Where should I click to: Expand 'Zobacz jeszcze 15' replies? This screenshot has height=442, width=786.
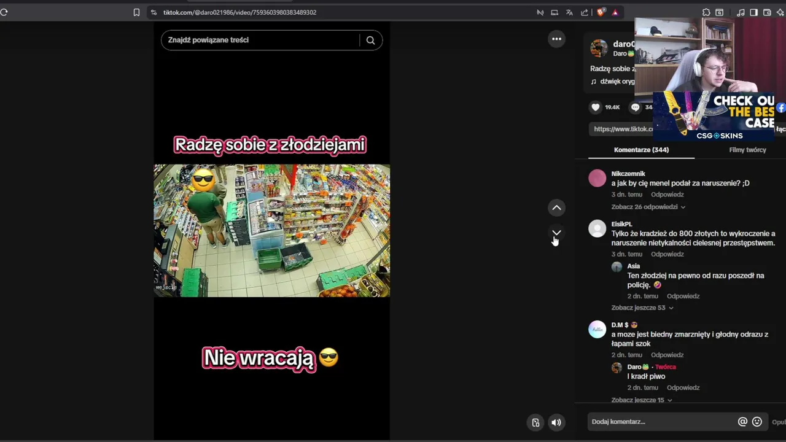coord(642,400)
